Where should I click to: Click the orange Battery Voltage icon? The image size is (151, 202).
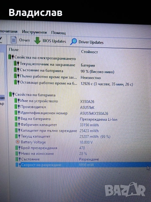point(18,142)
